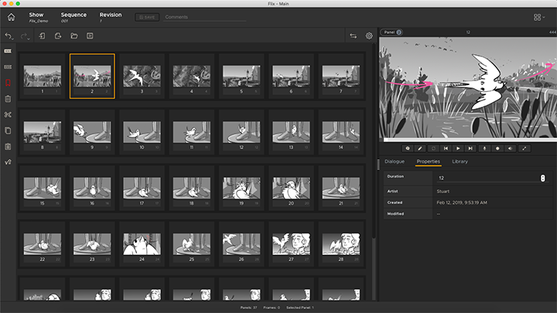Click the red bookmark marker icon
The width and height of the screenshot is (557, 313).
pos(8,83)
